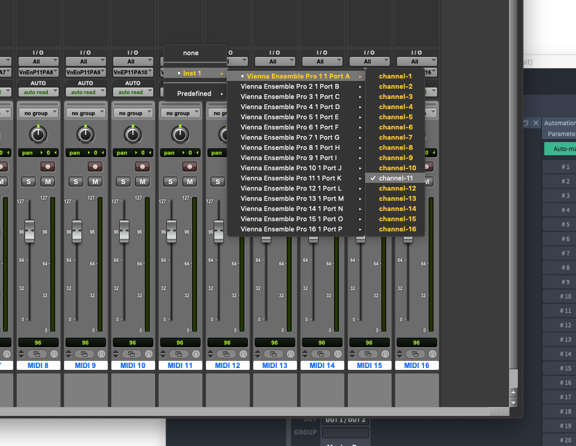This screenshot has height=446, width=576.
Task: Click the 96 volume readout on MIDI 10
Action: click(132, 342)
